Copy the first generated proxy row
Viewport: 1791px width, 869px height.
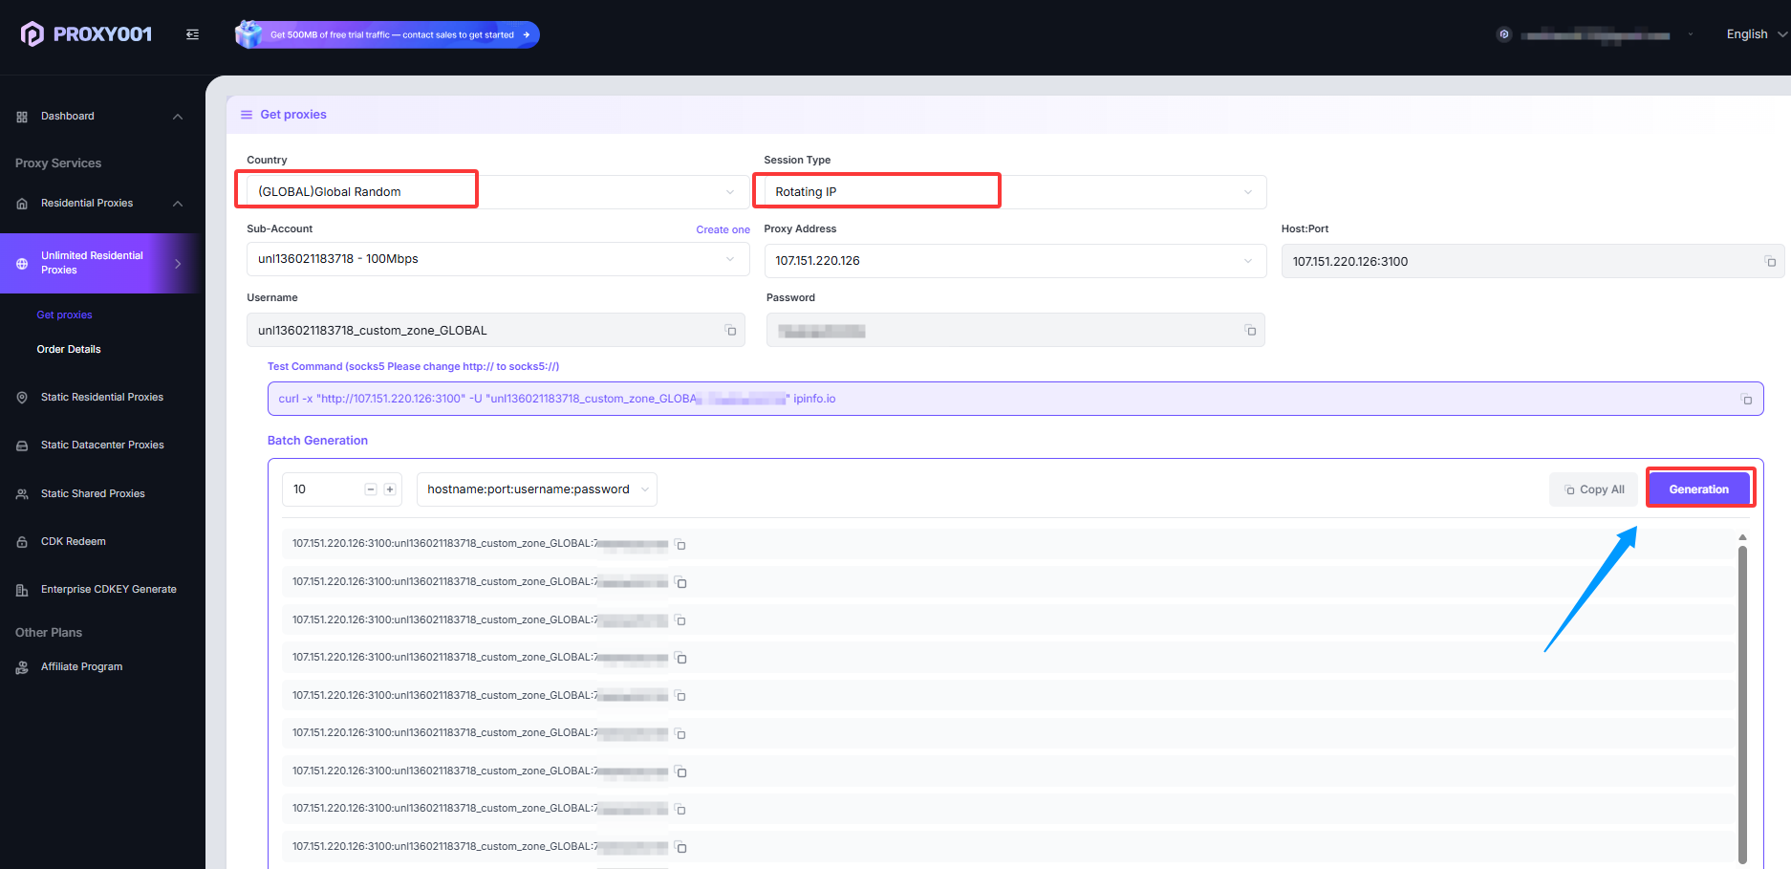click(680, 544)
